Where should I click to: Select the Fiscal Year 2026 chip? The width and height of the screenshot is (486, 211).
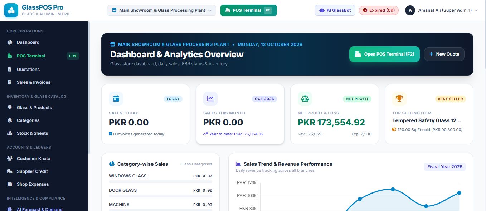pos(445,167)
